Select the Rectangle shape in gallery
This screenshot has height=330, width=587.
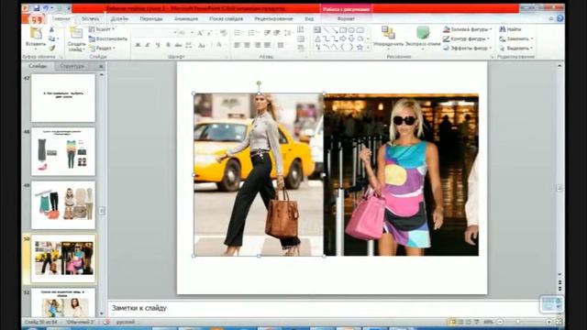343,30
